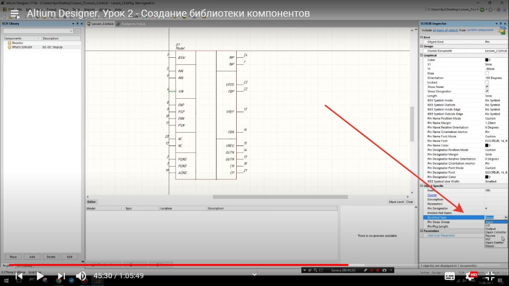
Task: Switch to the Projects panel tab
Action: point(8,265)
